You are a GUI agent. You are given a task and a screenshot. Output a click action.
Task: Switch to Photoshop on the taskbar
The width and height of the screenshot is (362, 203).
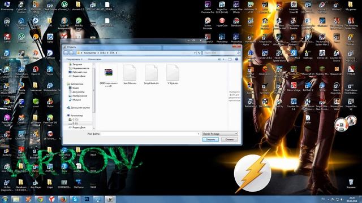tap(87, 199)
